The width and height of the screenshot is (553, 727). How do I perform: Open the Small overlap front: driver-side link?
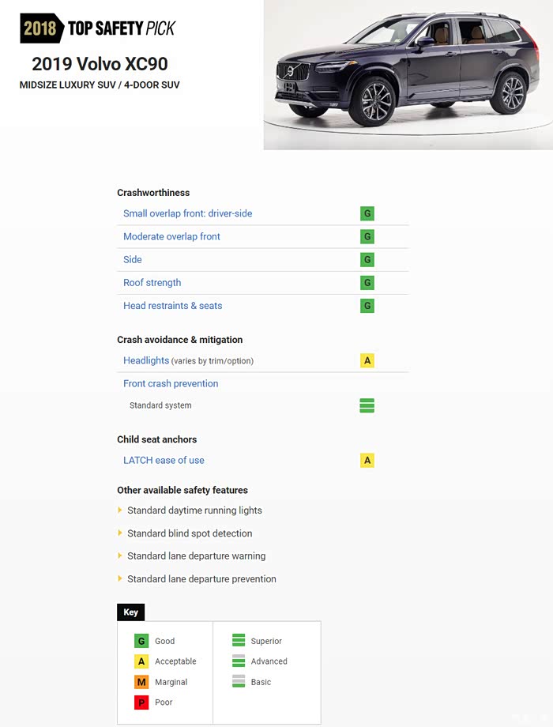188,213
